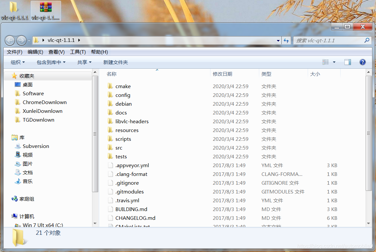Click 新建文件夹 to create a folder
376x252 pixels.
click(115, 62)
